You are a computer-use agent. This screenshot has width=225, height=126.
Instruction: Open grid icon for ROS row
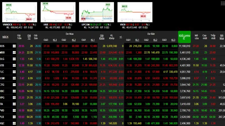[x=14, y=46]
